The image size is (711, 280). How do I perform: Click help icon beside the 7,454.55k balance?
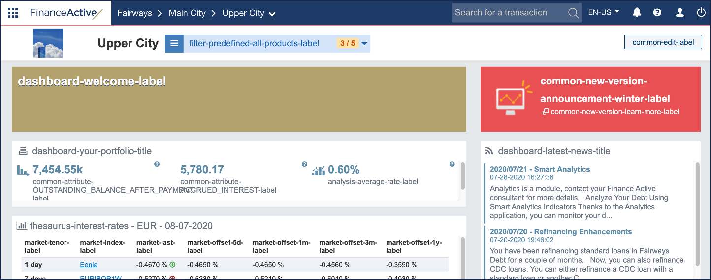point(157,164)
